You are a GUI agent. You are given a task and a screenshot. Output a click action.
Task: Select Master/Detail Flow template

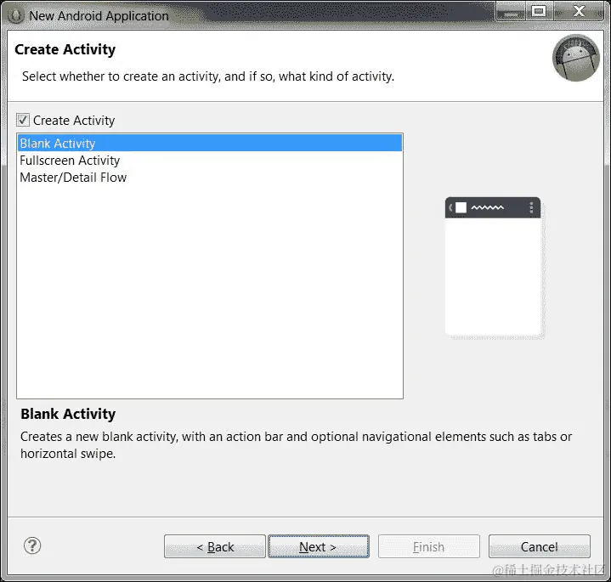[210, 178]
